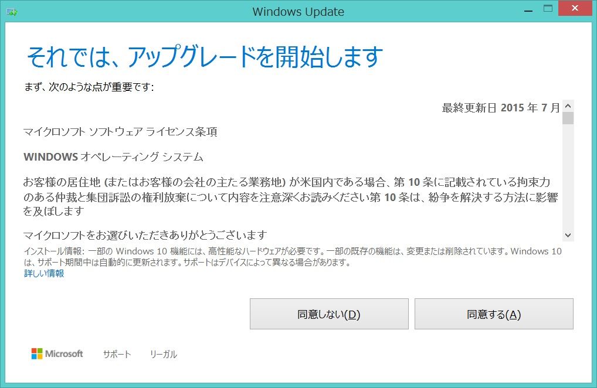Click the paragraph beginning お客様の居住地
The width and height of the screenshot is (597, 388).
point(290,196)
